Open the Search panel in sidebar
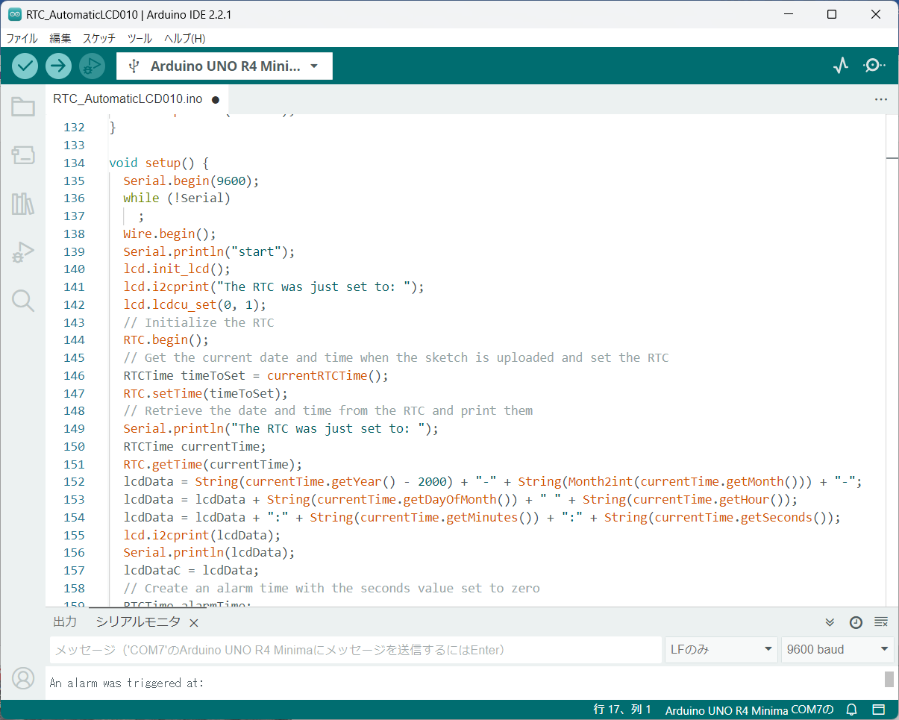 (23, 301)
